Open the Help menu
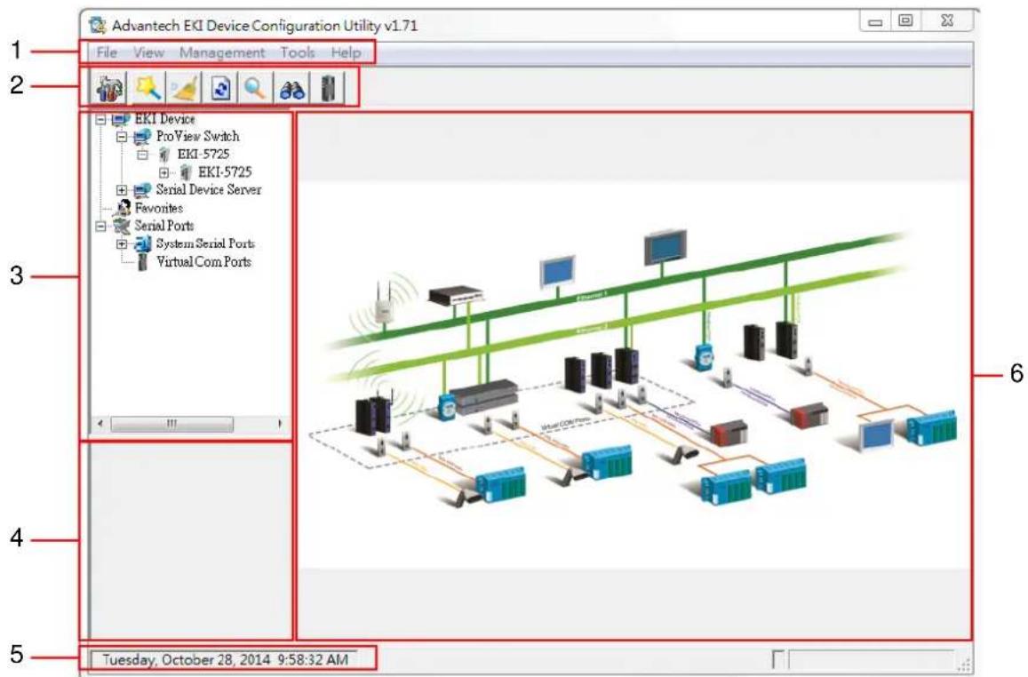Screen dimensions: 1028x677 (x=346, y=52)
